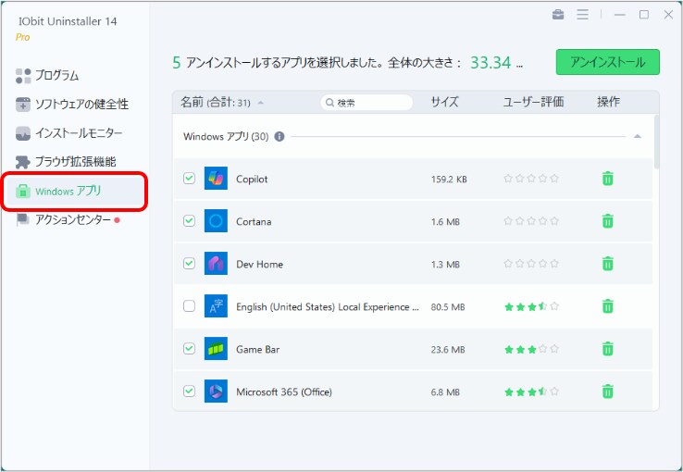Check the English Local Experience checkbox
This screenshot has height=472, width=683.
point(189,306)
